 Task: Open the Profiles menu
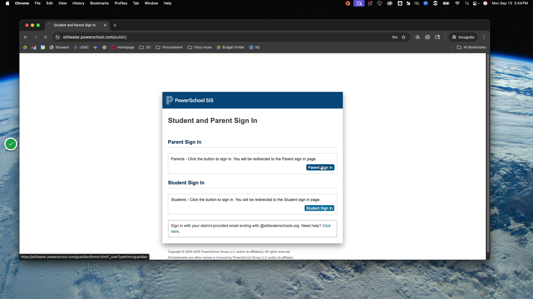tap(121, 3)
